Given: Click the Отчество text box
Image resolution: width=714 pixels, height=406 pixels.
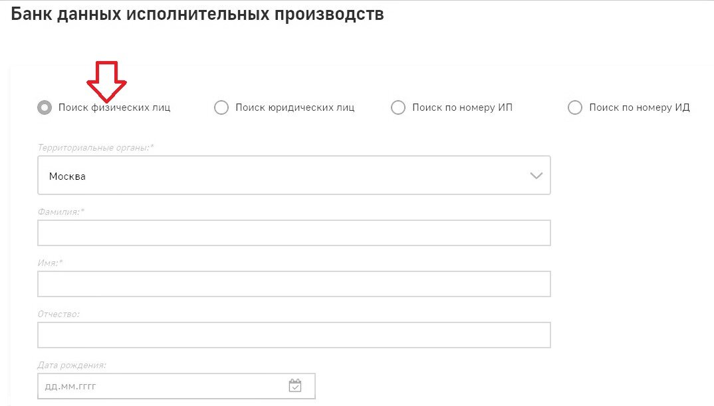Looking at the screenshot, I should point(294,335).
